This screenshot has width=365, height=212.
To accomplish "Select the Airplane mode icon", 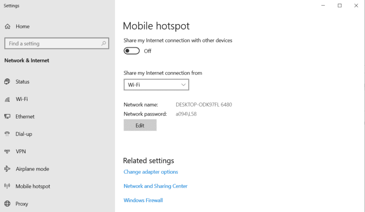I will [x=7, y=169].
